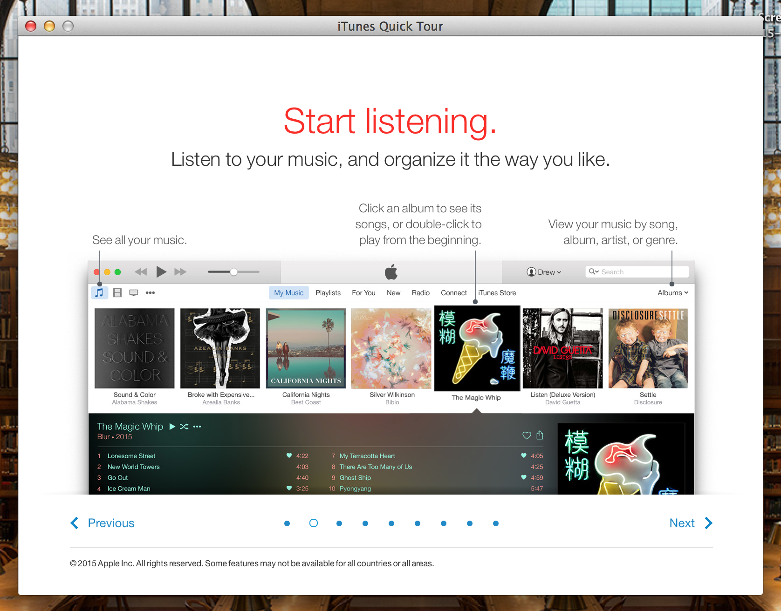Open the Drew account dropdown
Screen dimensions: 781x611
coord(544,272)
